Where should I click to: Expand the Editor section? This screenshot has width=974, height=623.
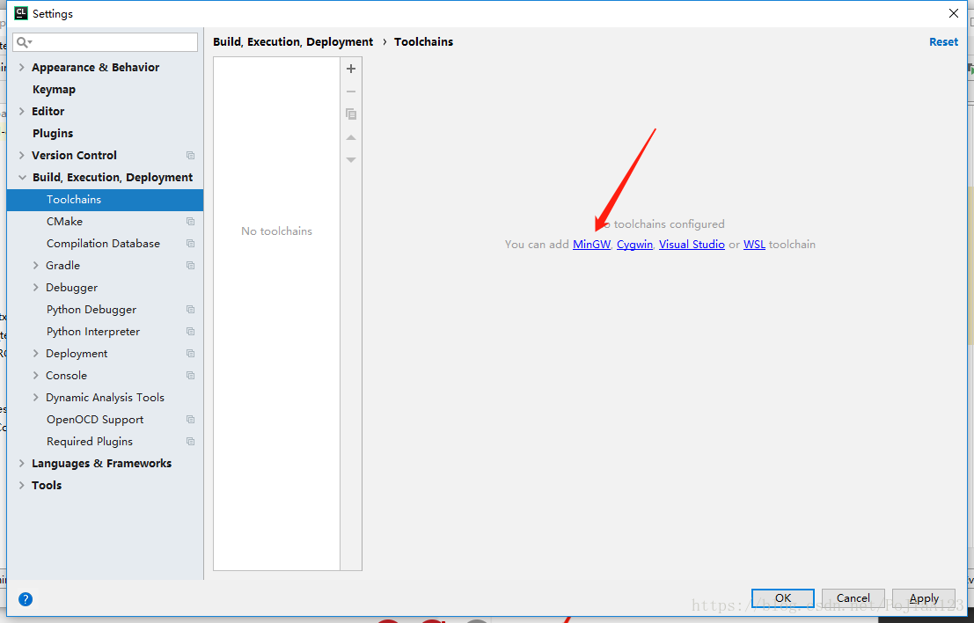[x=22, y=111]
